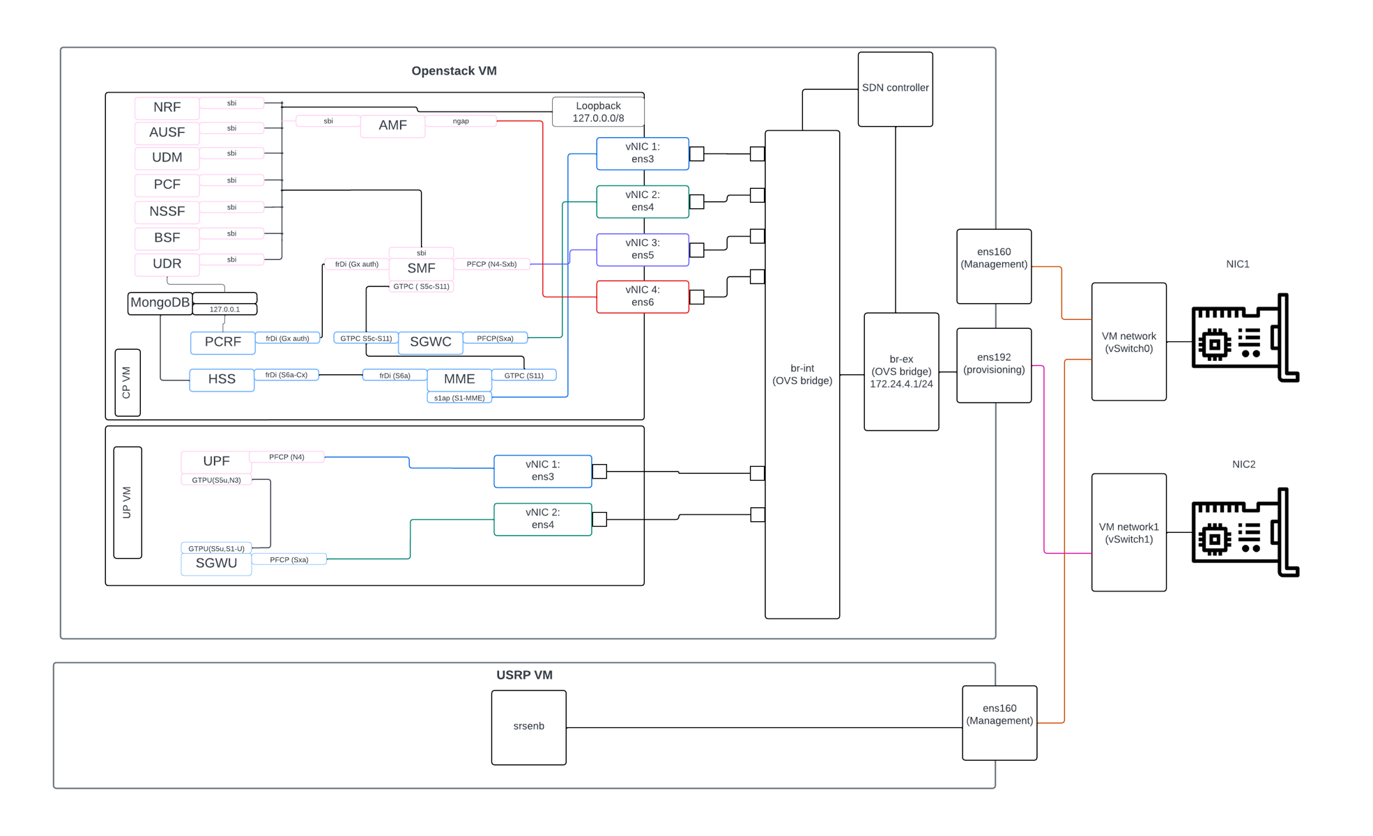Select the ens192 provisioning interface box
The width and height of the screenshot is (1373, 836).
pyautogui.click(x=993, y=364)
